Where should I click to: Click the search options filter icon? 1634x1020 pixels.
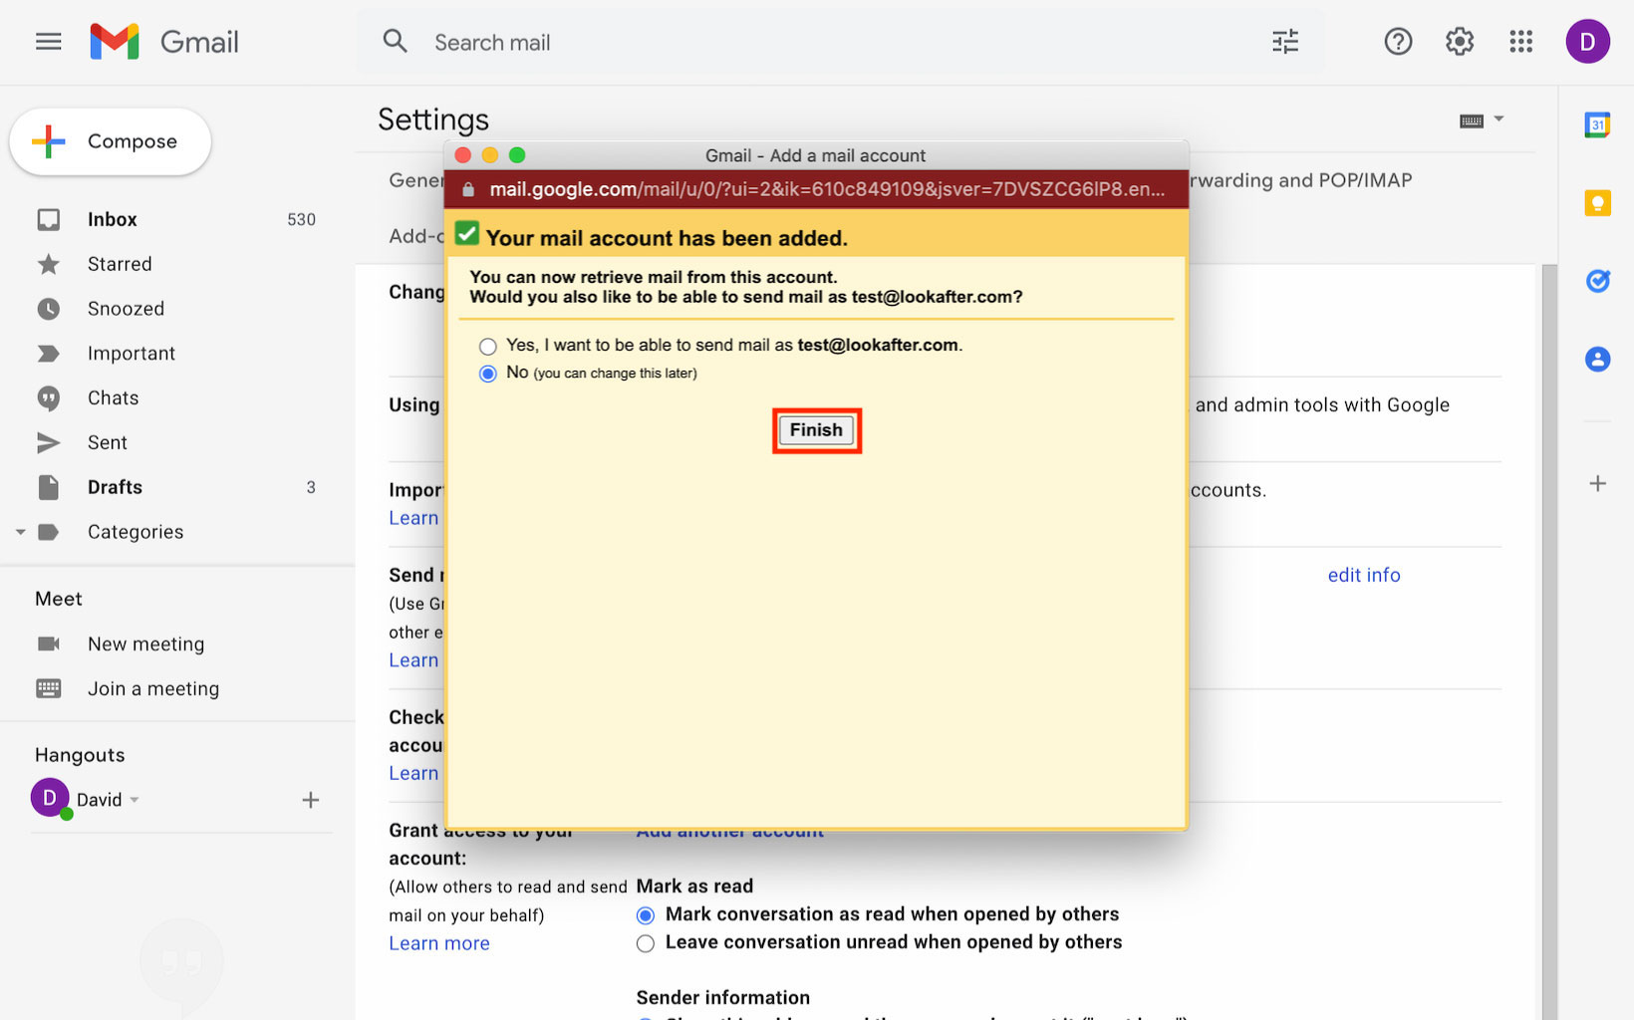point(1285,42)
